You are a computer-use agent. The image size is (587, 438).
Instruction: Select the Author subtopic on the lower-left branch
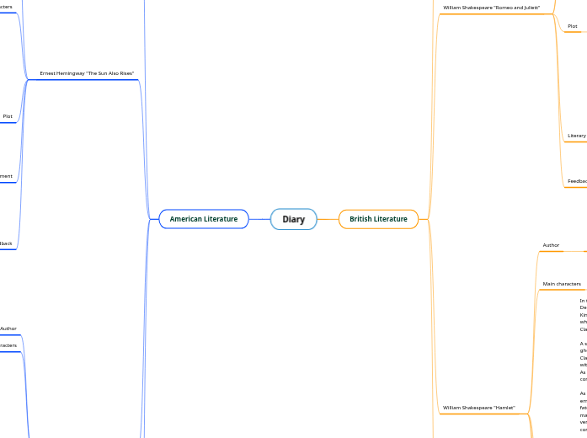pyautogui.click(x=8, y=328)
